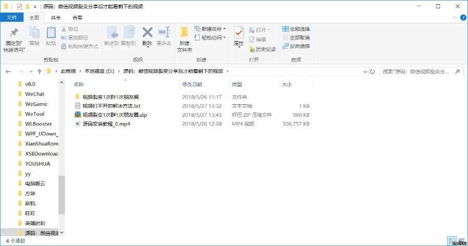468x246 pixels.
Task: Click the 固定到快速访问 pin icon
Action: click(x=14, y=33)
